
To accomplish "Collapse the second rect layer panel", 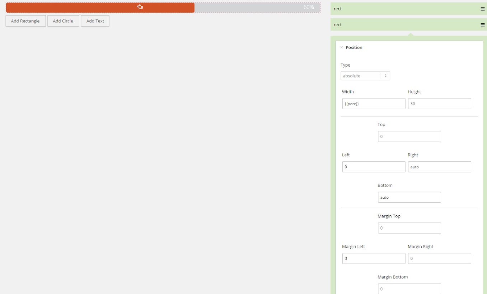I will (x=402, y=25).
